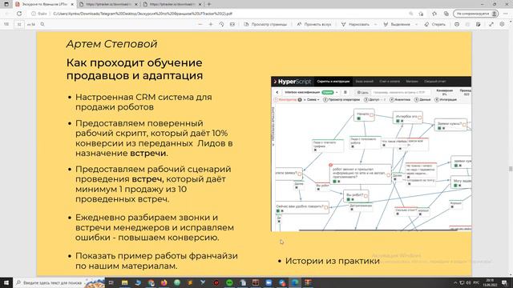
Task: Click the vertical scrollbar thumb
Action: [511, 169]
